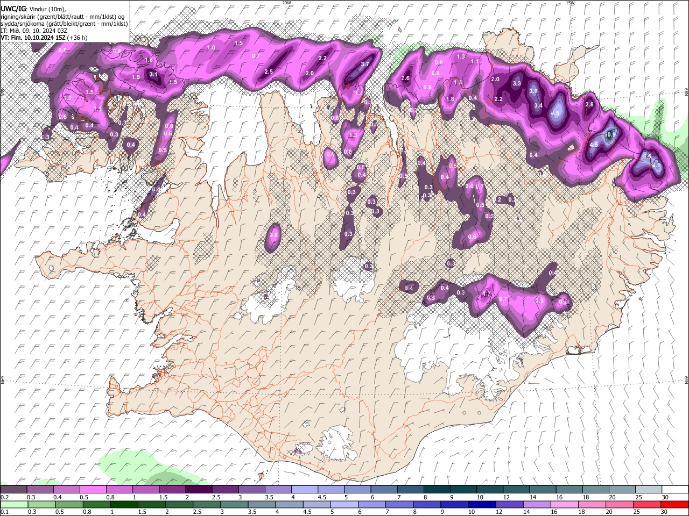Select the 3.9 precipitation value on the map

pyautogui.click(x=533, y=91)
